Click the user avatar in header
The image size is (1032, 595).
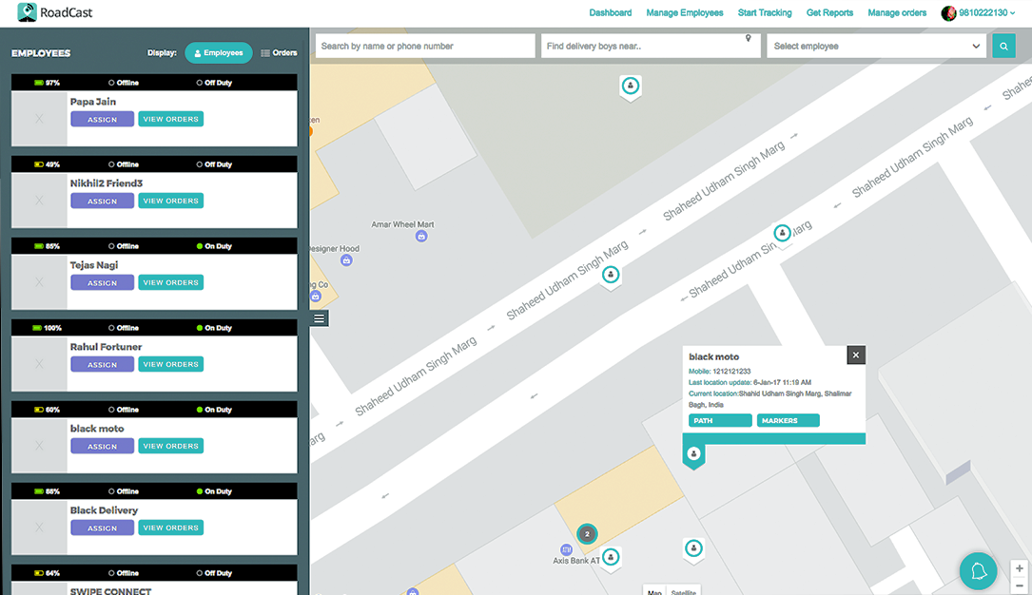[x=948, y=13]
